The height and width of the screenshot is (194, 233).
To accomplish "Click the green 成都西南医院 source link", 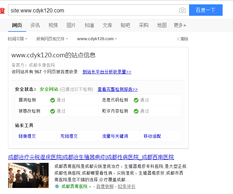I will (x=74, y=186).
